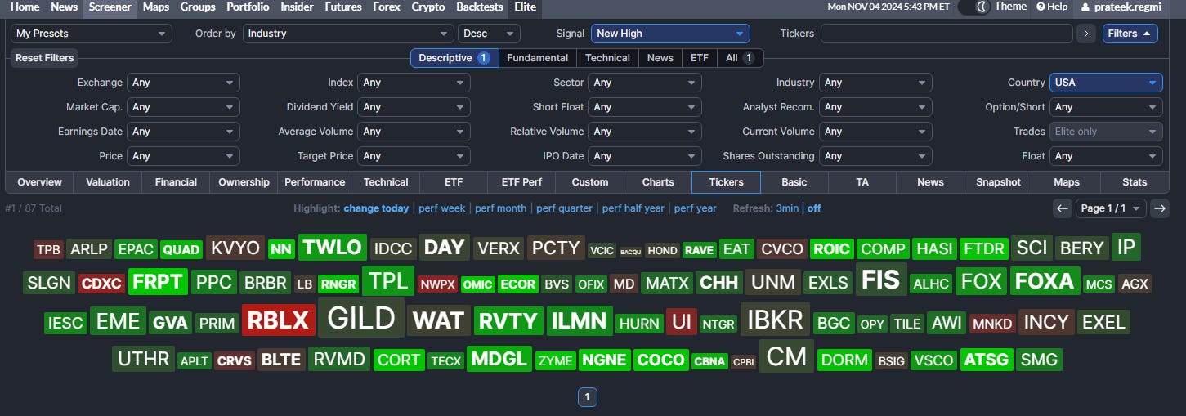Image resolution: width=1186 pixels, height=416 pixels.
Task: Open the SMG ticker tile
Action: click(1040, 360)
